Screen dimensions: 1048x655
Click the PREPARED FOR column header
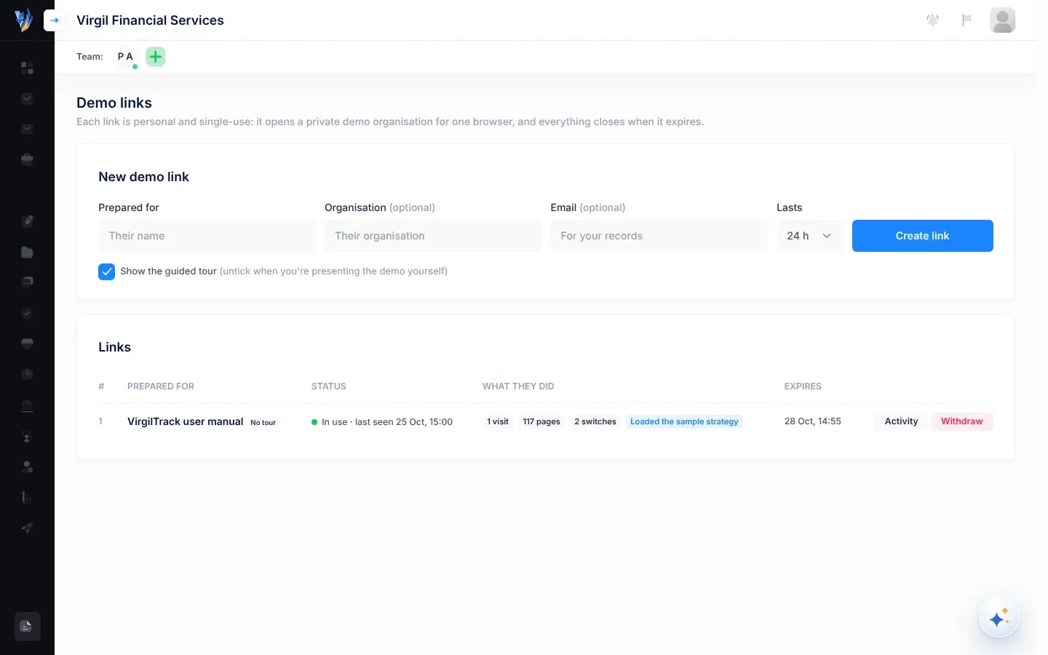[x=161, y=386]
